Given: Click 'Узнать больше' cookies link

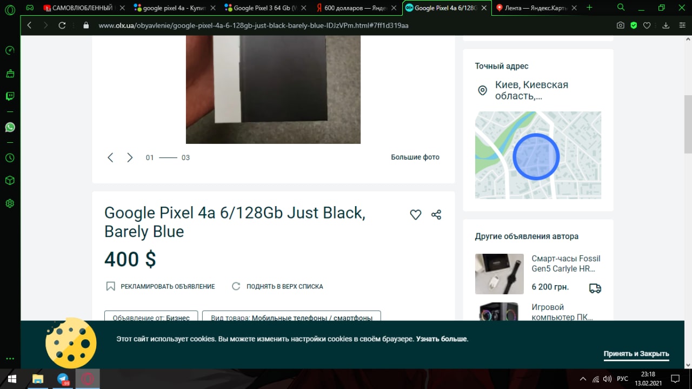Looking at the screenshot, I should coord(441,339).
